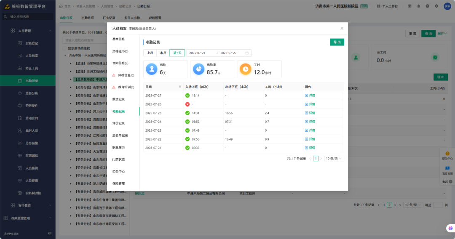
Task: Expand 【专业分包】山东顺意市政园林 tree node
Action: (x=70, y=215)
